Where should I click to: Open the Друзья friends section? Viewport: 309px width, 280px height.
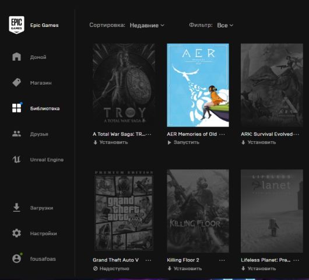[39, 134]
